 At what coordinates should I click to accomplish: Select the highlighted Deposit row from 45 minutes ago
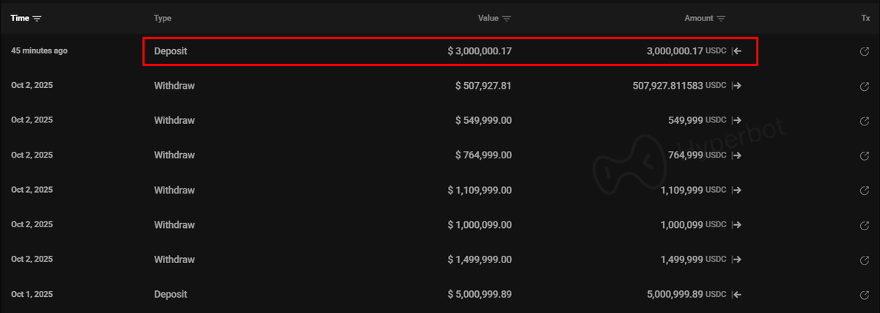pos(450,51)
